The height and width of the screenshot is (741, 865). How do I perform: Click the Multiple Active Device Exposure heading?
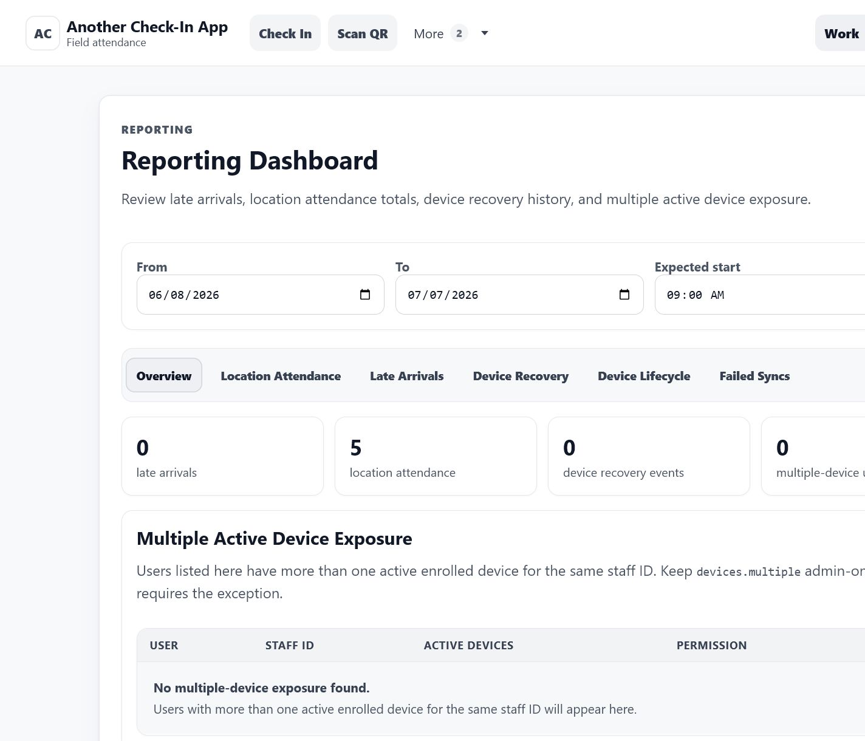(275, 539)
